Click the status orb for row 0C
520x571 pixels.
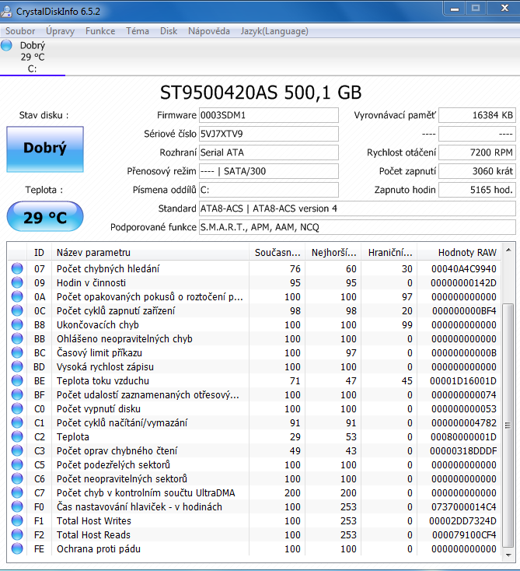pyautogui.click(x=17, y=310)
